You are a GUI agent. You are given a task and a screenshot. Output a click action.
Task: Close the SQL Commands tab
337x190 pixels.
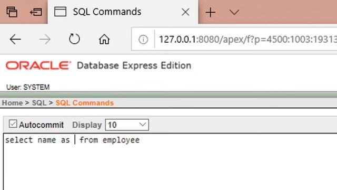pos(185,12)
